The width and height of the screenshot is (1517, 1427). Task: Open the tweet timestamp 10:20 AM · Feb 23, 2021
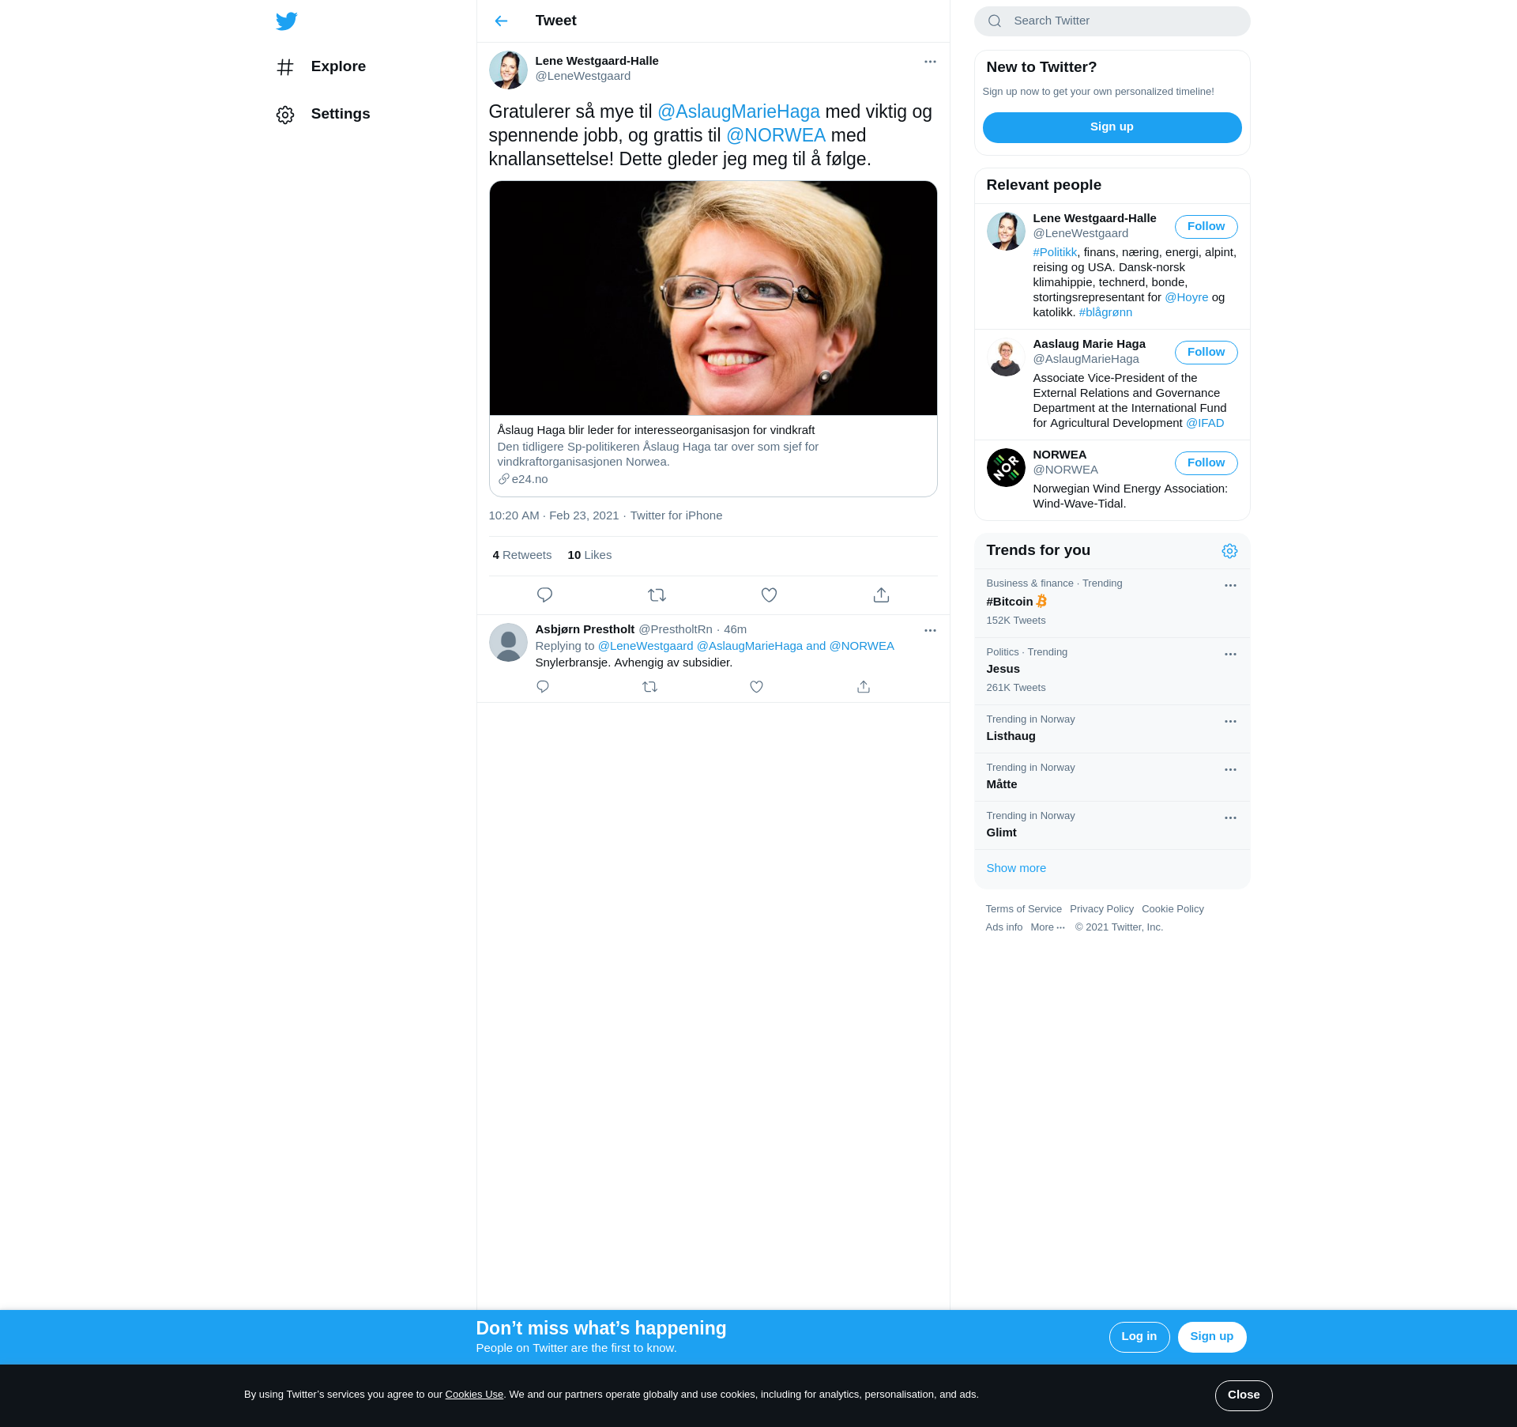[x=554, y=516]
